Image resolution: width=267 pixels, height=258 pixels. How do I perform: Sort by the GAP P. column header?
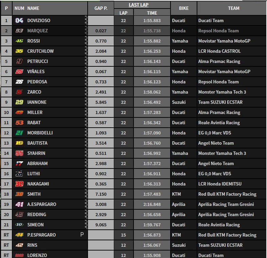click(x=101, y=8)
